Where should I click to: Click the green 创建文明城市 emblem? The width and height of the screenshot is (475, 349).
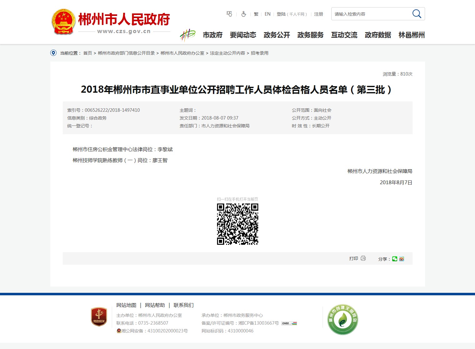[343, 320]
